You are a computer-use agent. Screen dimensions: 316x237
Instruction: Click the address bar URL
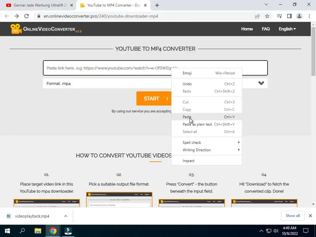(x=101, y=16)
